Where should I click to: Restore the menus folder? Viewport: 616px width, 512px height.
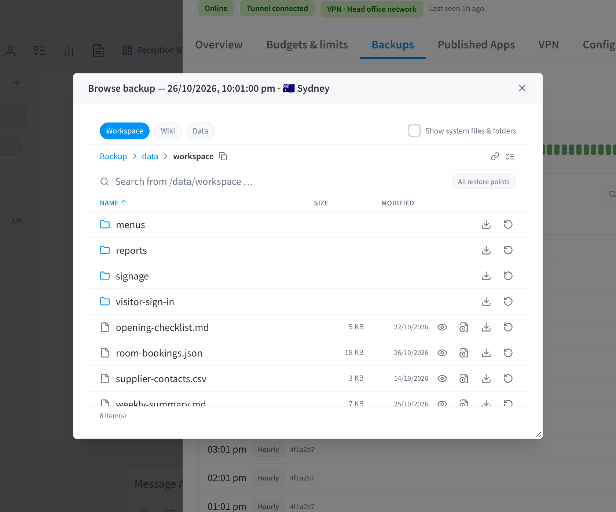point(508,224)
